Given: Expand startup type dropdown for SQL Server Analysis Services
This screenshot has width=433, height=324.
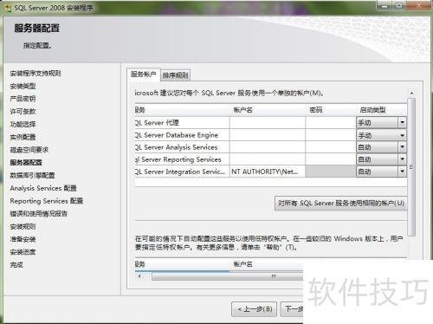Looking at the screenshot, I should coord(402,147).
